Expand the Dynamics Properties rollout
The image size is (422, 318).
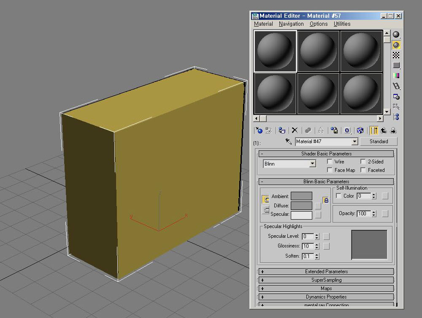pyautogui.click(x=326, y=297)
